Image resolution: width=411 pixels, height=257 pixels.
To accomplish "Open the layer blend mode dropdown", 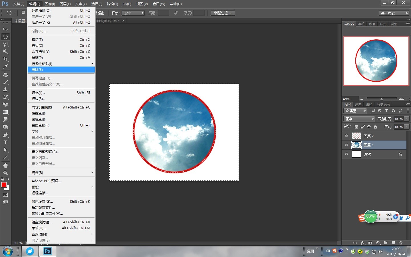I will pyautogui.click(x=359, y=119).
